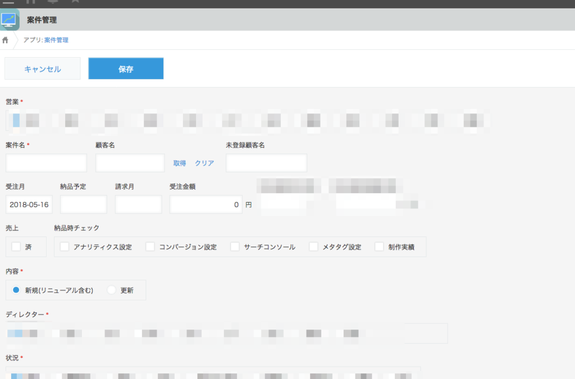Check the 済 checkbox under 売上
The width and height of the screenshot is (575, 379).
pyautogui.click(x=16, y=246)
